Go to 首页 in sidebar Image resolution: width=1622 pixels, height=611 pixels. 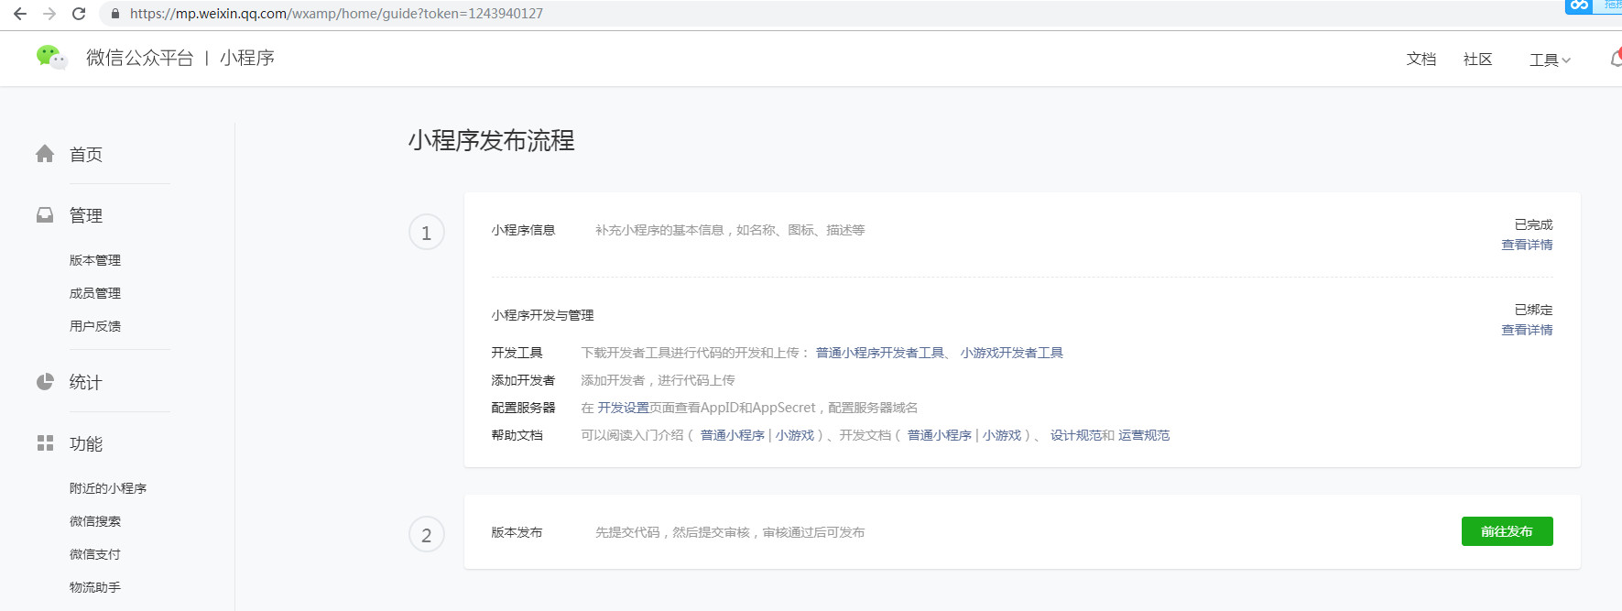tap(86, 155)
